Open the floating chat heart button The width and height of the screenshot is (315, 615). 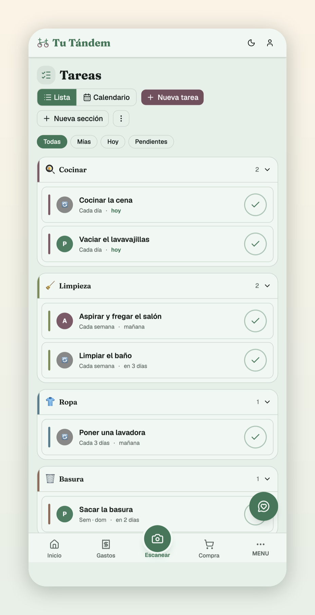coord(264,506)
